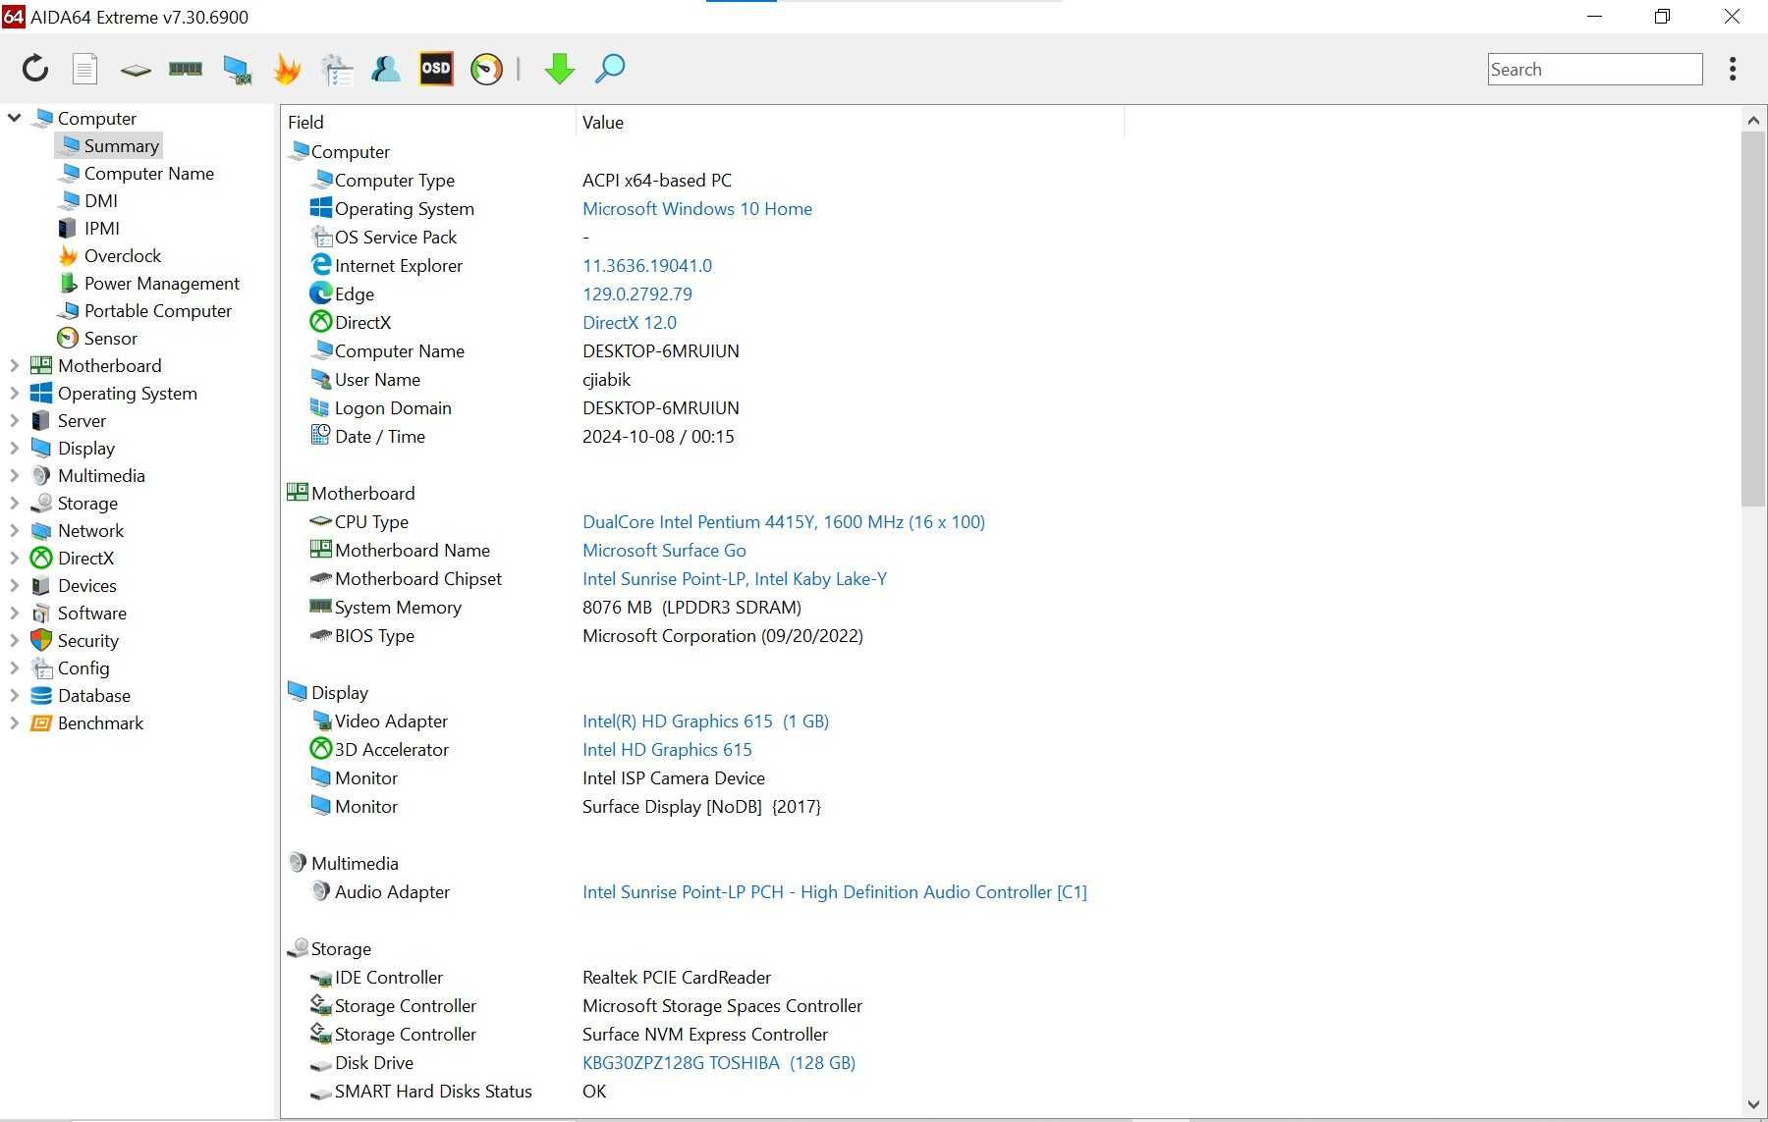The width and height of the screenshot is (1768, 1122).
Task: Expand the Multimedia tree node
Action: (14, 475)
